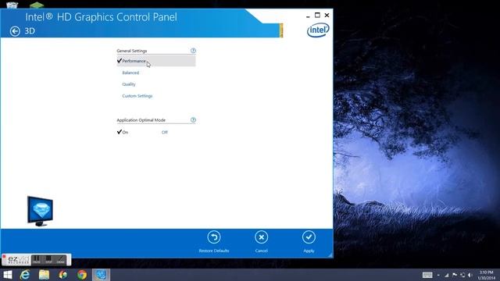Open help for General Settings
The width and height of the screenshot is (500, 281).
[x=193, y=51]
